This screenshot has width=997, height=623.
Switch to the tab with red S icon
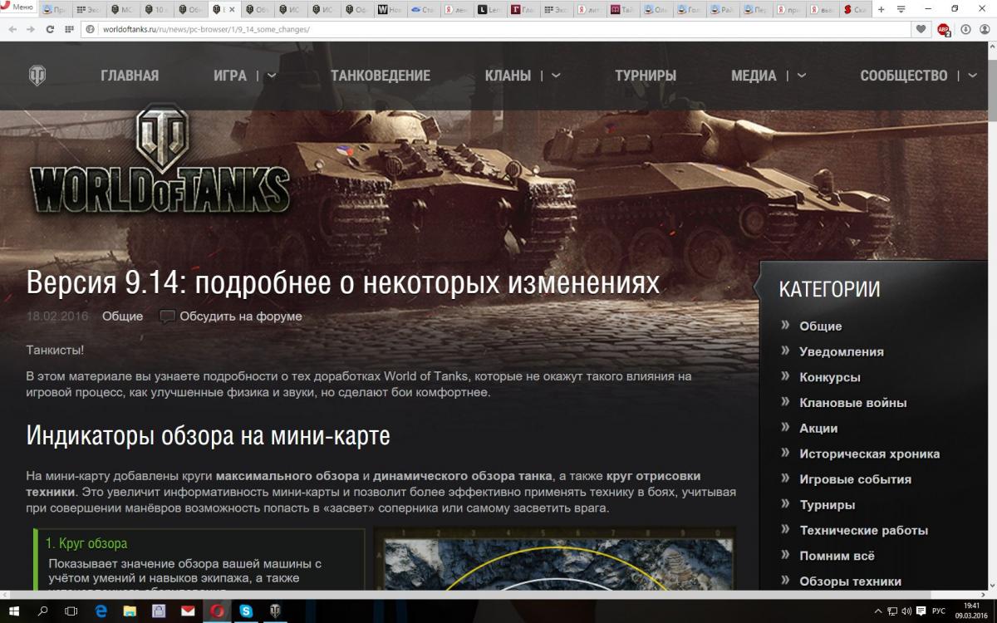pos(857,10)
